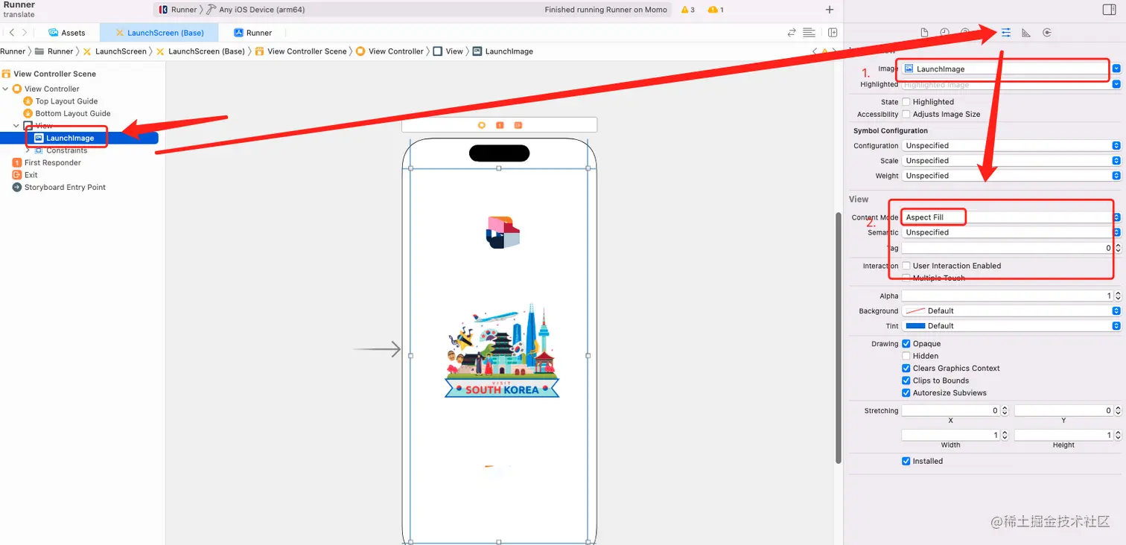Open the Size inspector ruler icon
Screen dimensions: 1126x545
[x=1026, y=33]
